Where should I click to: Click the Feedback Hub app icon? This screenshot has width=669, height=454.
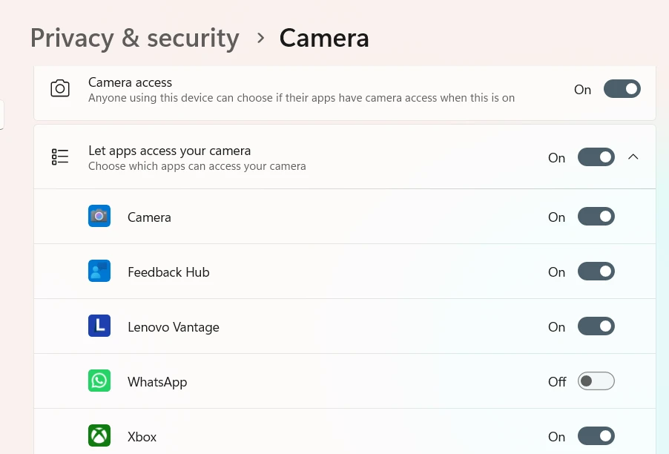[99, 272]
